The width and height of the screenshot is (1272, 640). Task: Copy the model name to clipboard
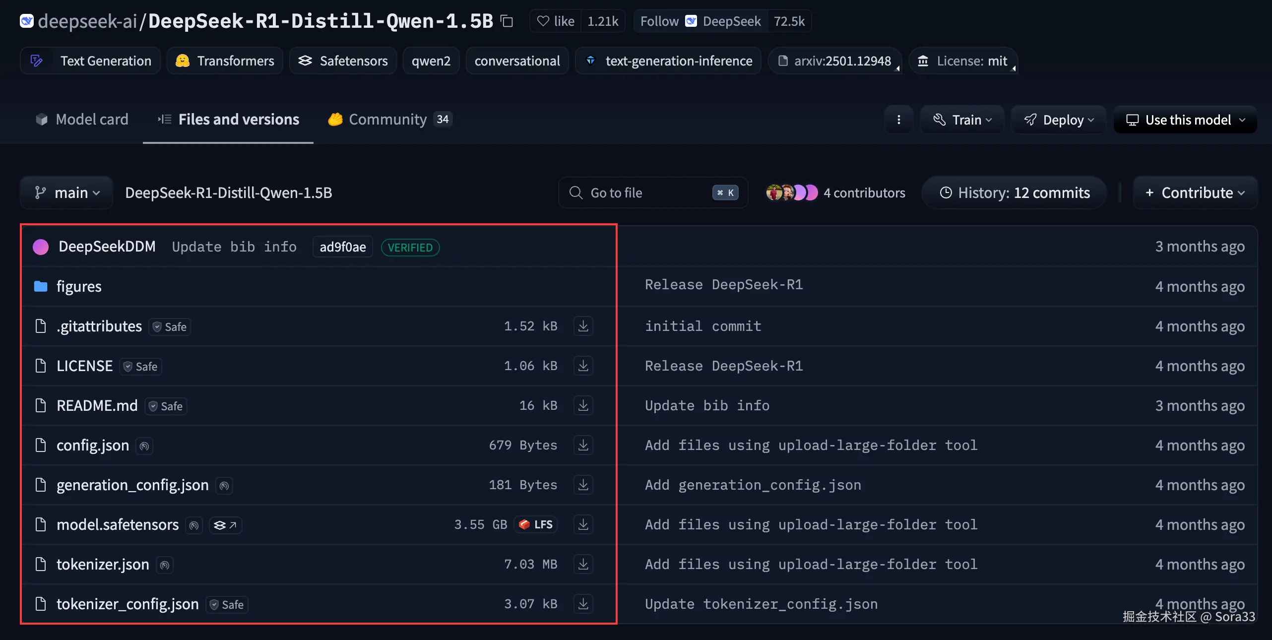click(x=507, y=21)
